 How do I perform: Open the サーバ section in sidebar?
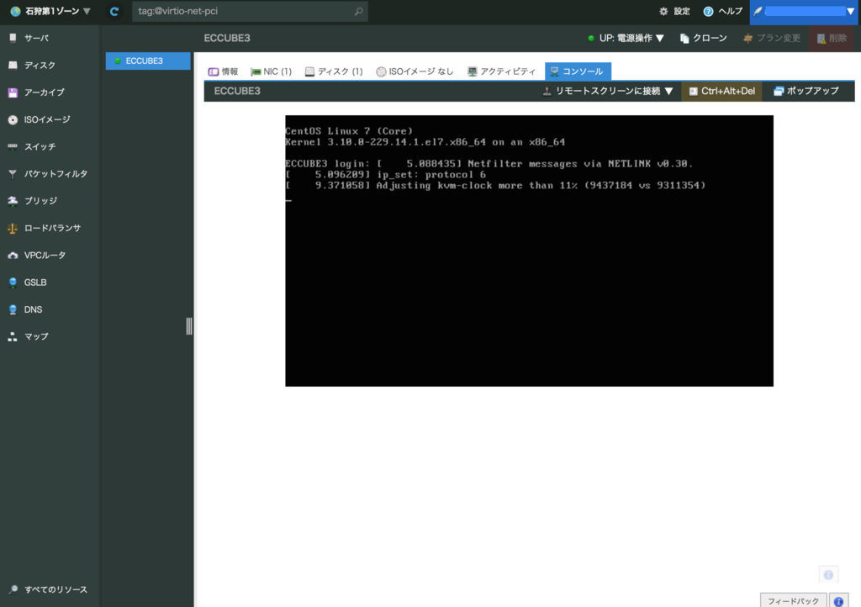[x=36, y=38]
